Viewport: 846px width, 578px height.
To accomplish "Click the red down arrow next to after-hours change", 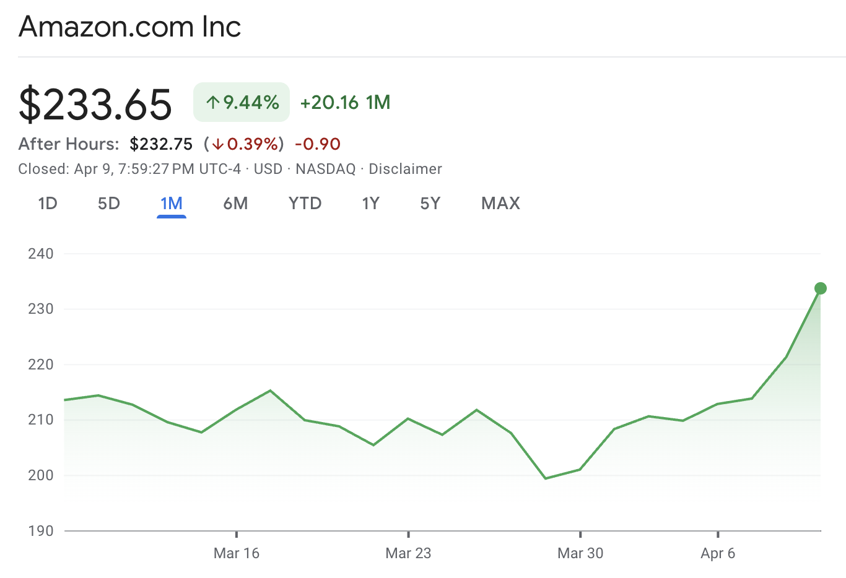I will point(218,144).
